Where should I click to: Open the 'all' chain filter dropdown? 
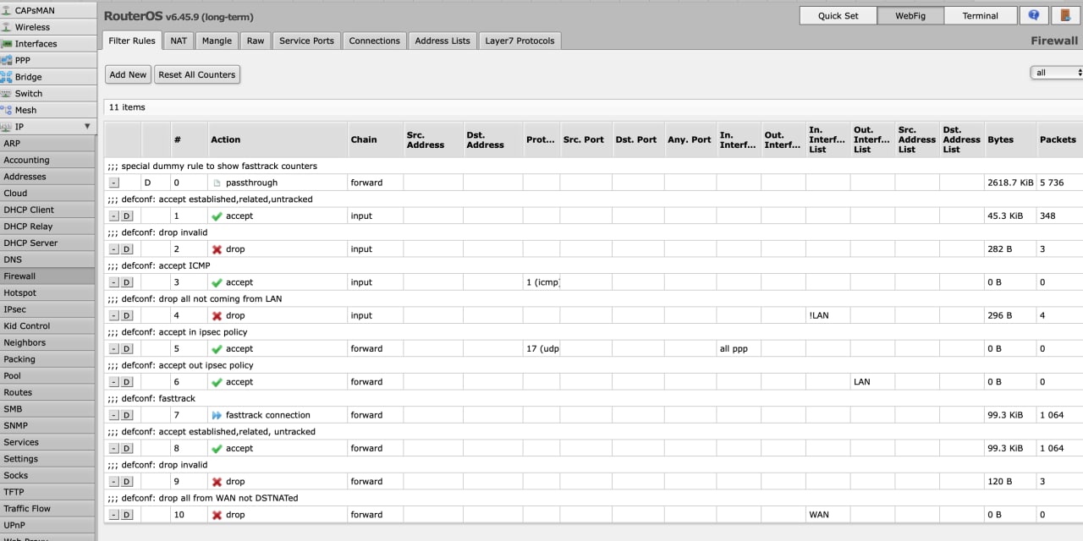1057,73
